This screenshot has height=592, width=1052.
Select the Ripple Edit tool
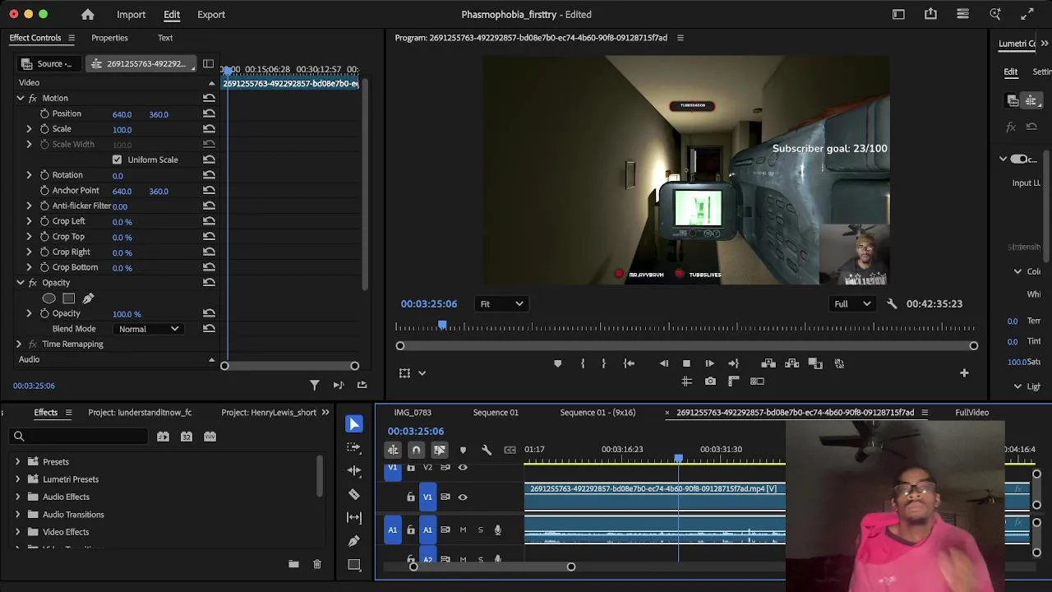click(x=354, y=470)
